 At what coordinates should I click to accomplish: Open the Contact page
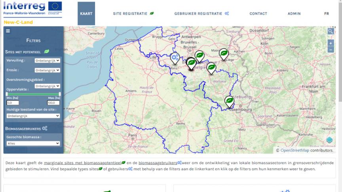tap(258, 13)
